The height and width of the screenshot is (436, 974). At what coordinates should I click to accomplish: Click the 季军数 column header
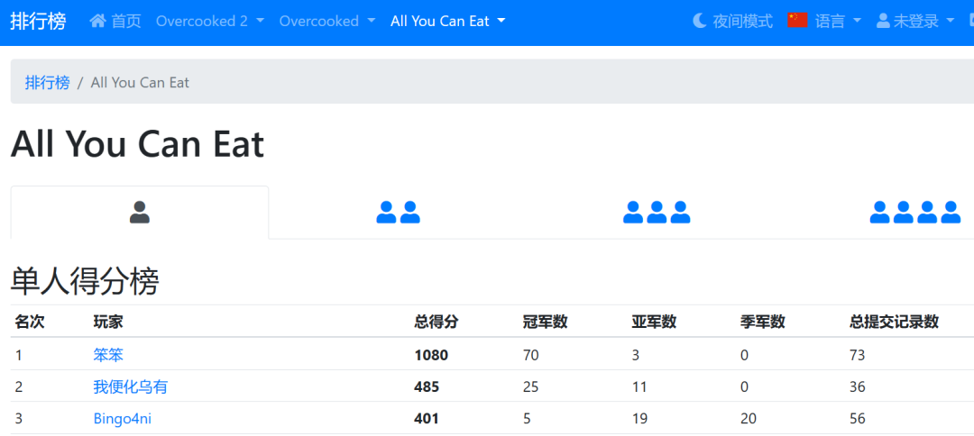[x=763, y=322]
